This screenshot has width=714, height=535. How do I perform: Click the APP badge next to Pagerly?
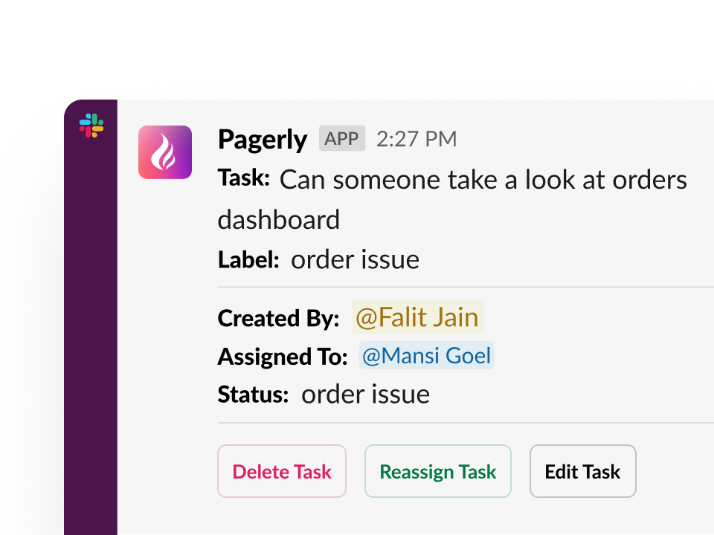coord(342,138)
